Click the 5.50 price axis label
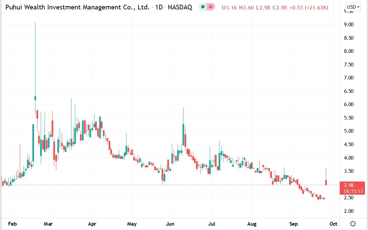This screenshot has height=230, width=368. 349,118
